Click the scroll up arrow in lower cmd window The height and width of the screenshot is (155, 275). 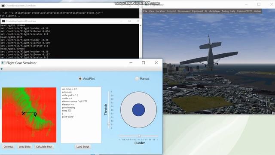(x=141, y=26)
